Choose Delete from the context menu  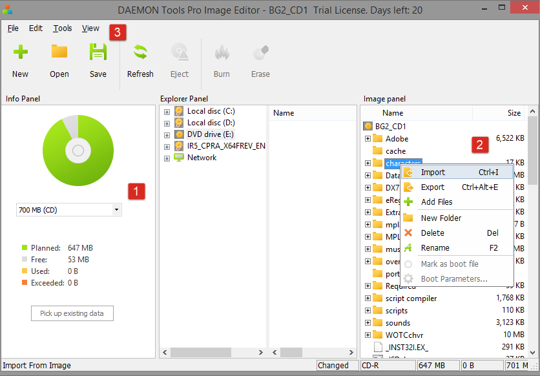[x=457, y=233]
